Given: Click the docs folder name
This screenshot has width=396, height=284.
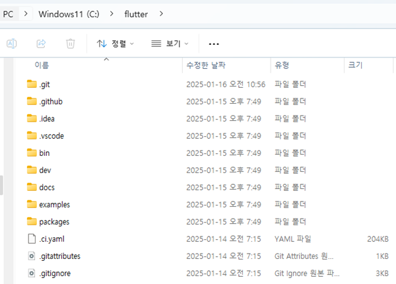Looking at the screenshot, I should 47,188.
